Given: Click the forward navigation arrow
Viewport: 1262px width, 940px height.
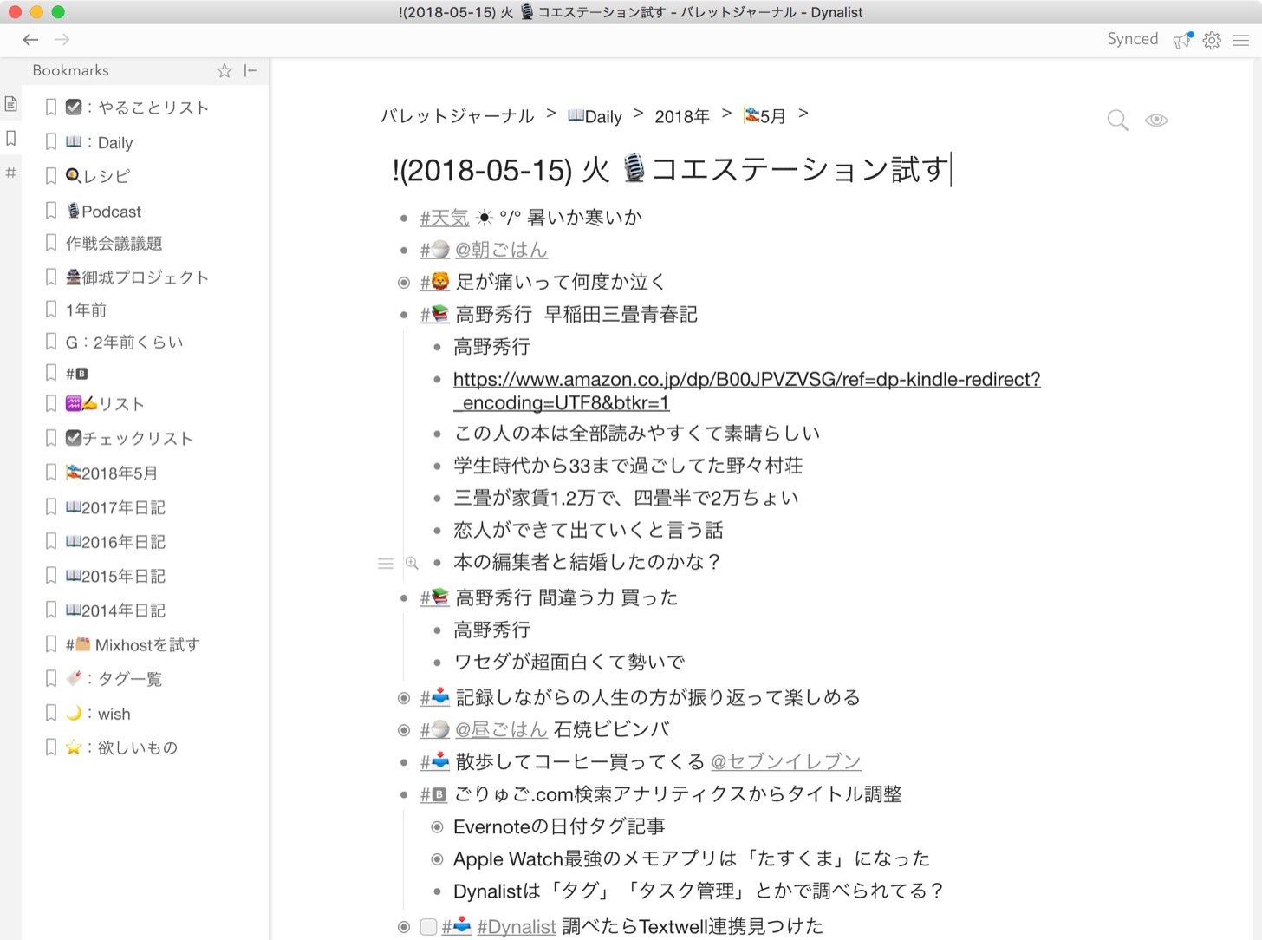Looking at the screenshot, I should pos(62,40).
